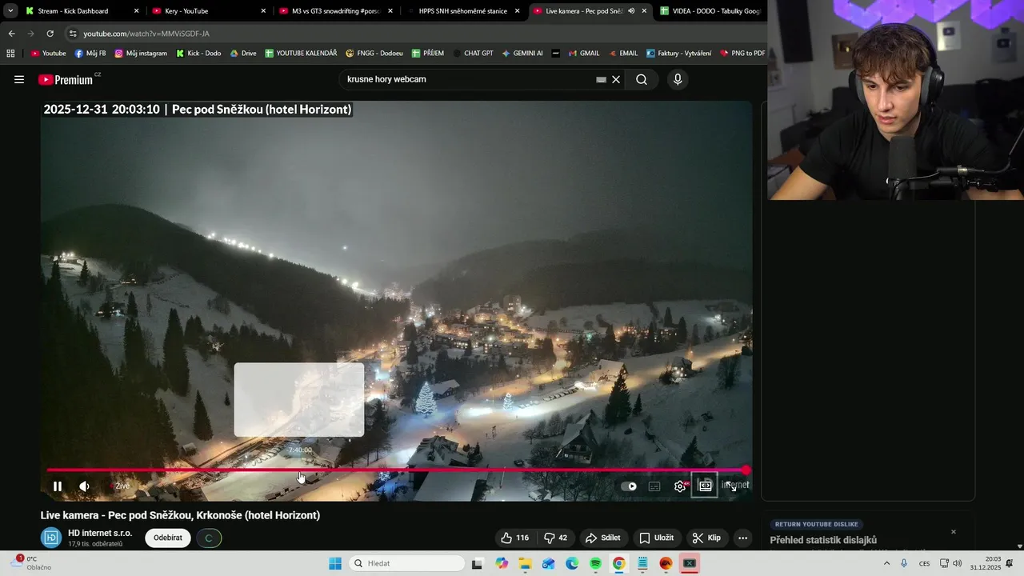1024x576 pixels.
Task: Open the HD internet s.r.o. channel name
Action: click(x=100, y=533)
